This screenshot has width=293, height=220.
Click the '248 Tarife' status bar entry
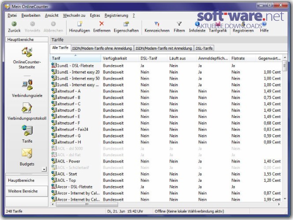pyautogui.click(x=14, y=211)
